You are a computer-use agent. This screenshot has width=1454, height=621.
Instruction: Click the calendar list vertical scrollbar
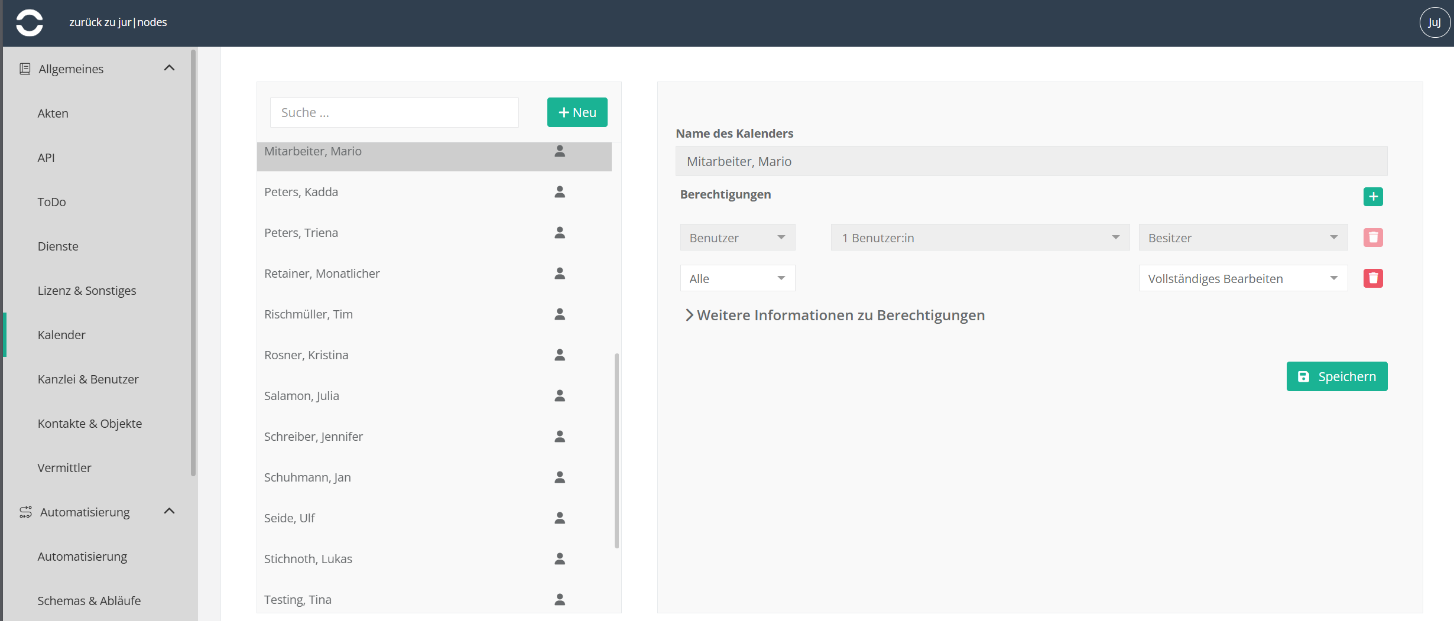pos(616,450)
